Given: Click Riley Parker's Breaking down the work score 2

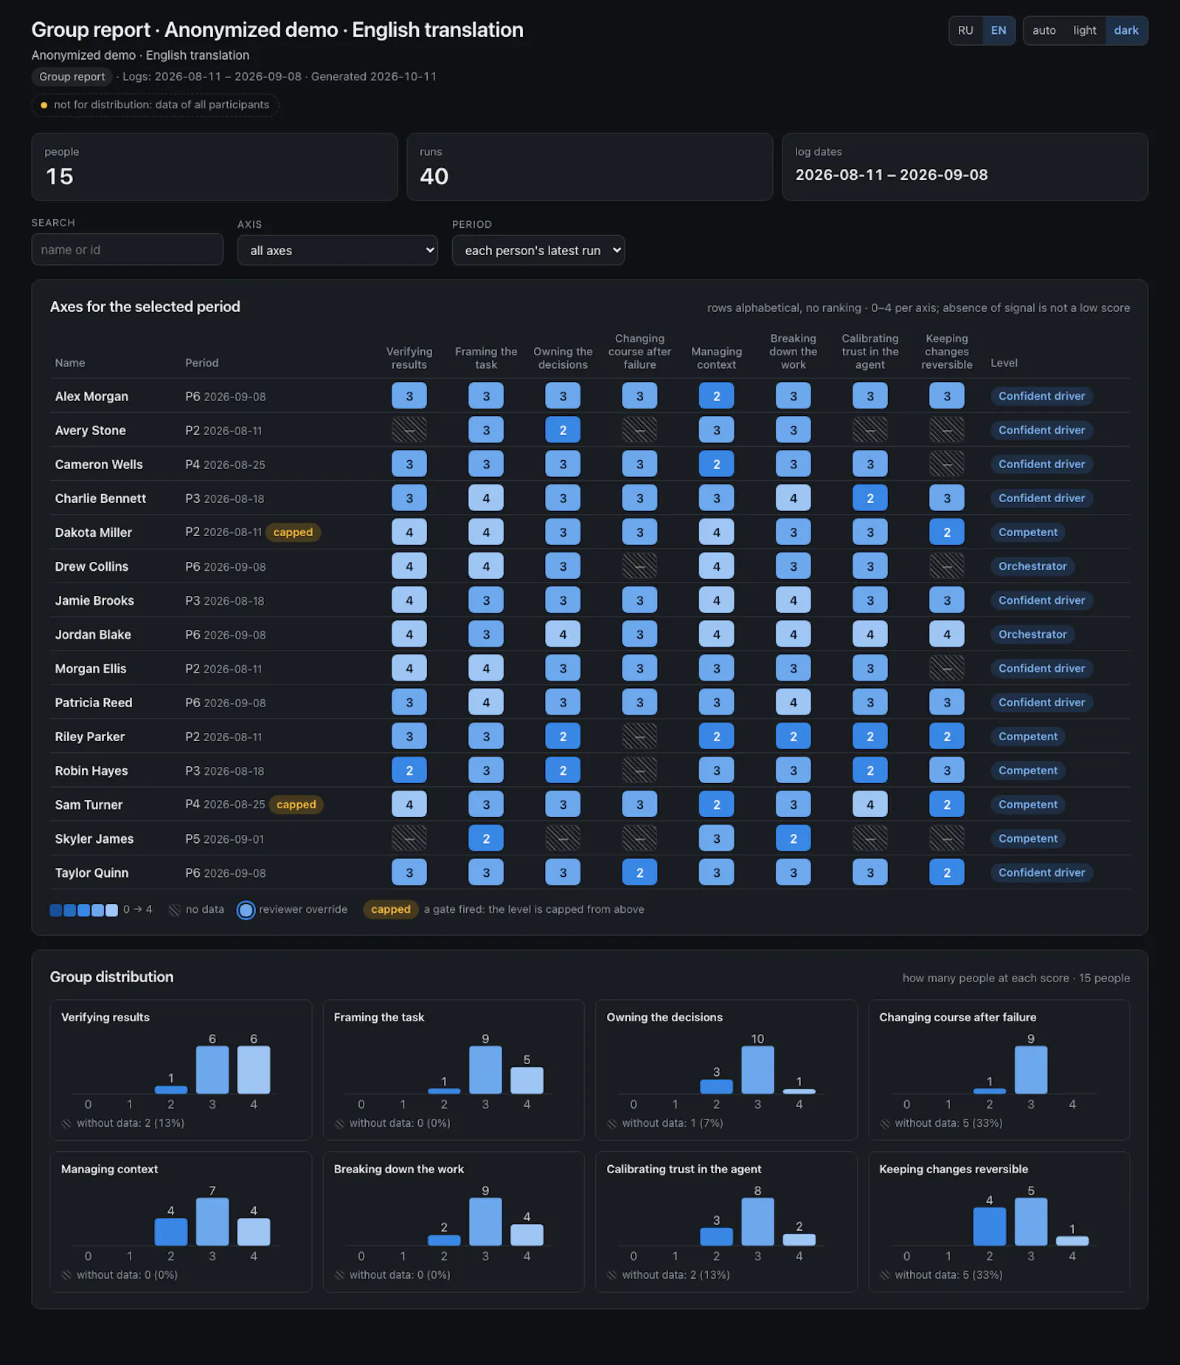Looking at the screenshot, I should coord(794,737).
